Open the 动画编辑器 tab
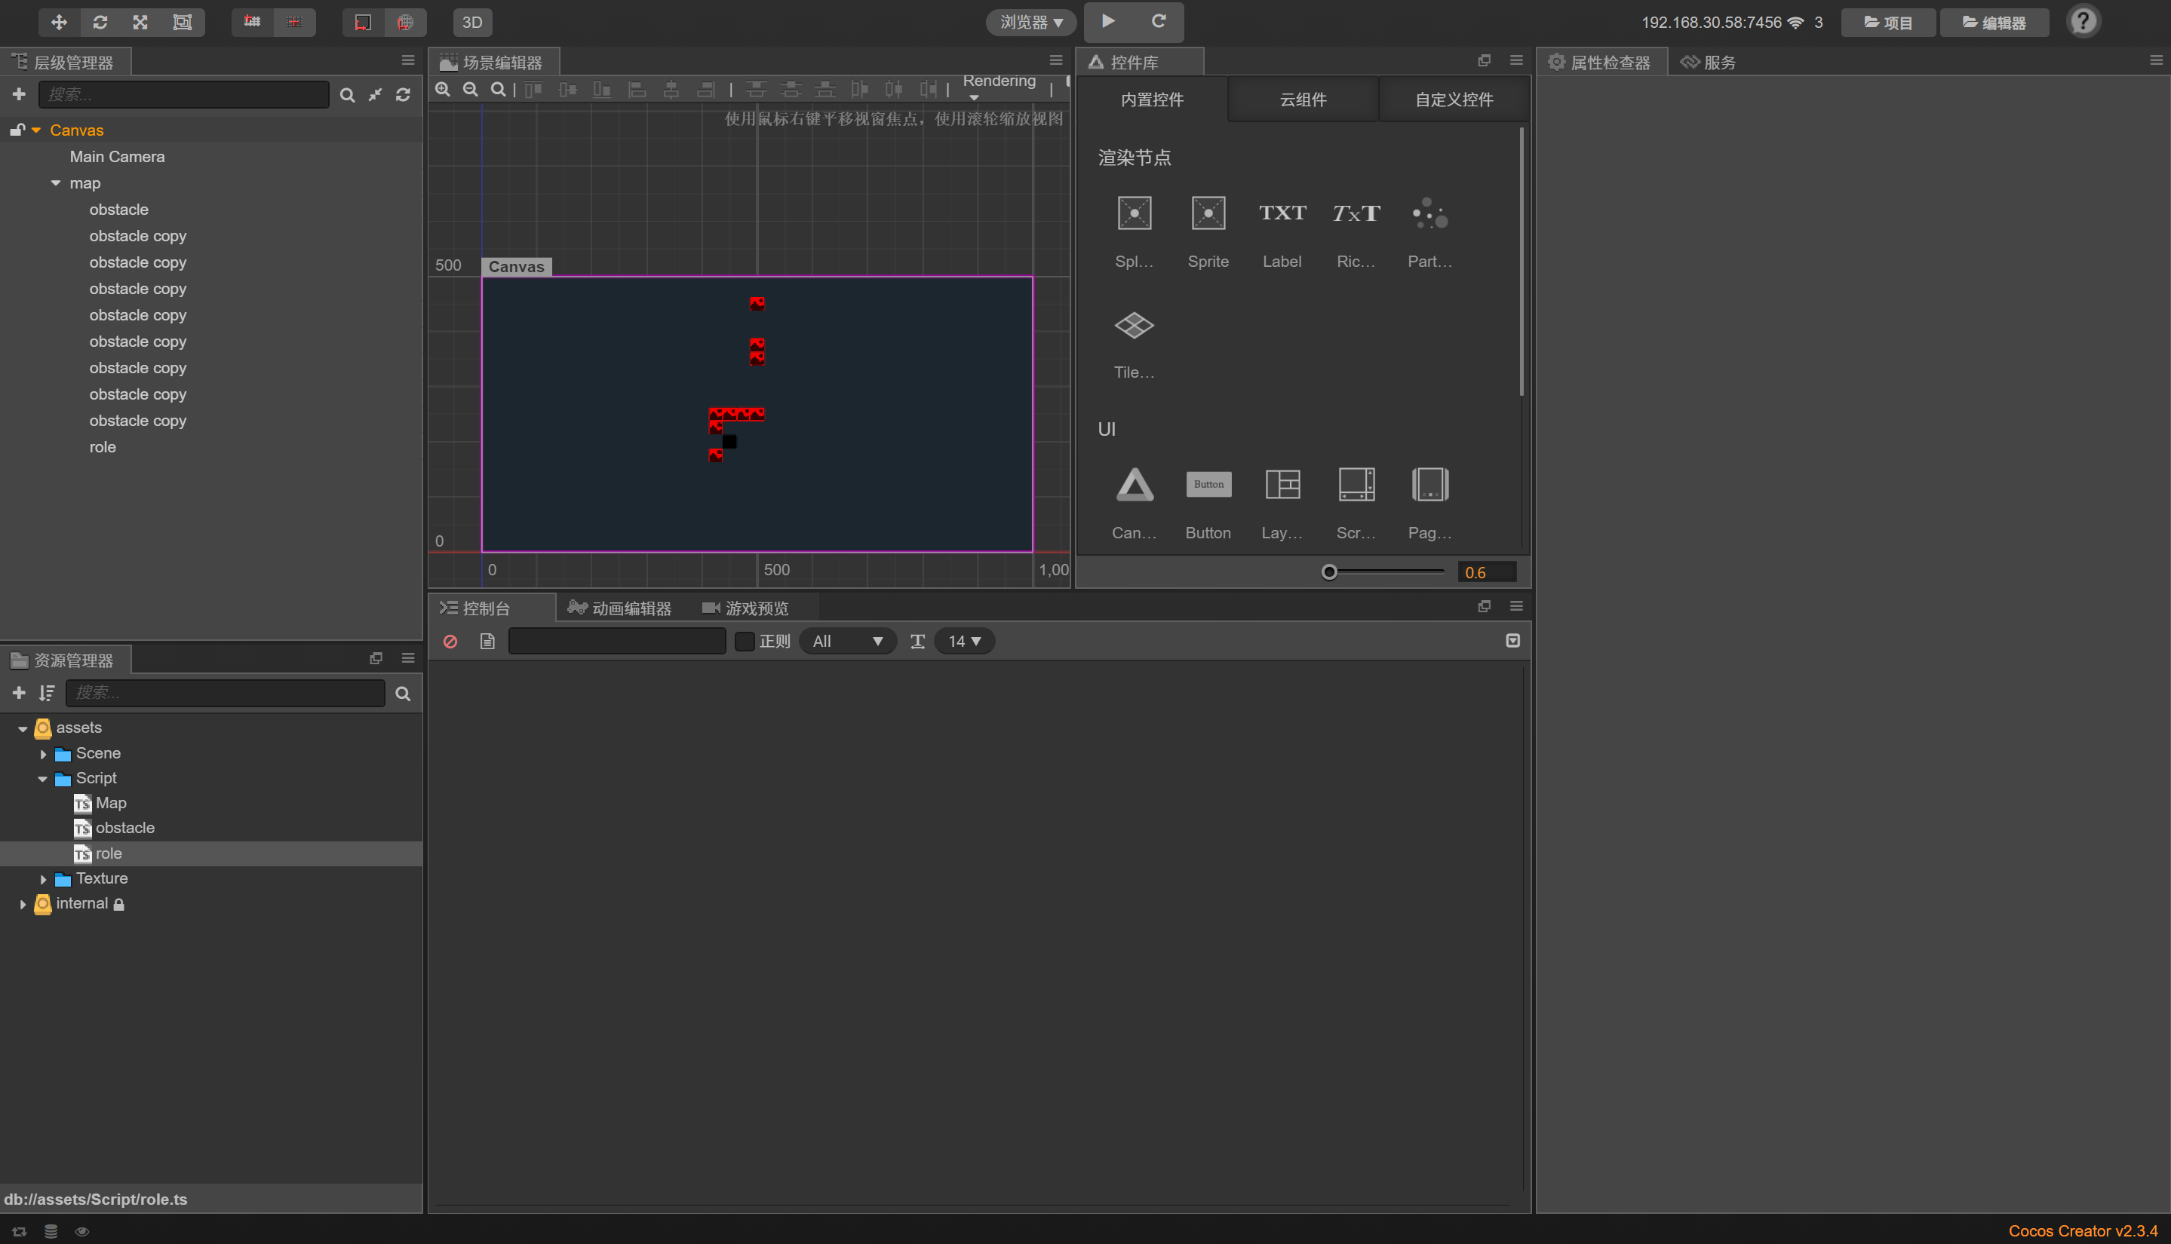Viewport: 2171px width, 1244px height. click(621, 608)
